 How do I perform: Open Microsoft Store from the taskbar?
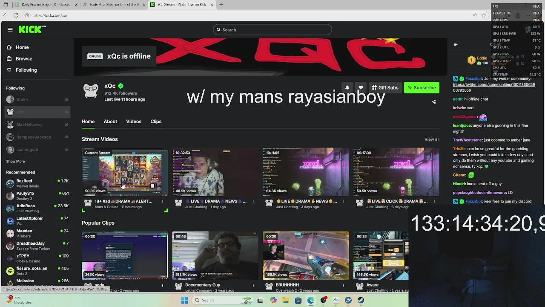click(x=298, y=300)
